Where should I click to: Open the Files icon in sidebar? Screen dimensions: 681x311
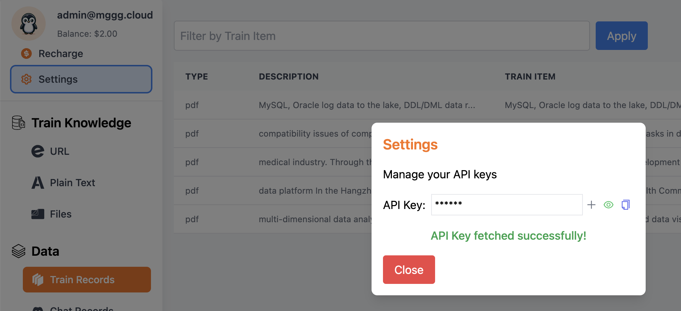point(37,214)
